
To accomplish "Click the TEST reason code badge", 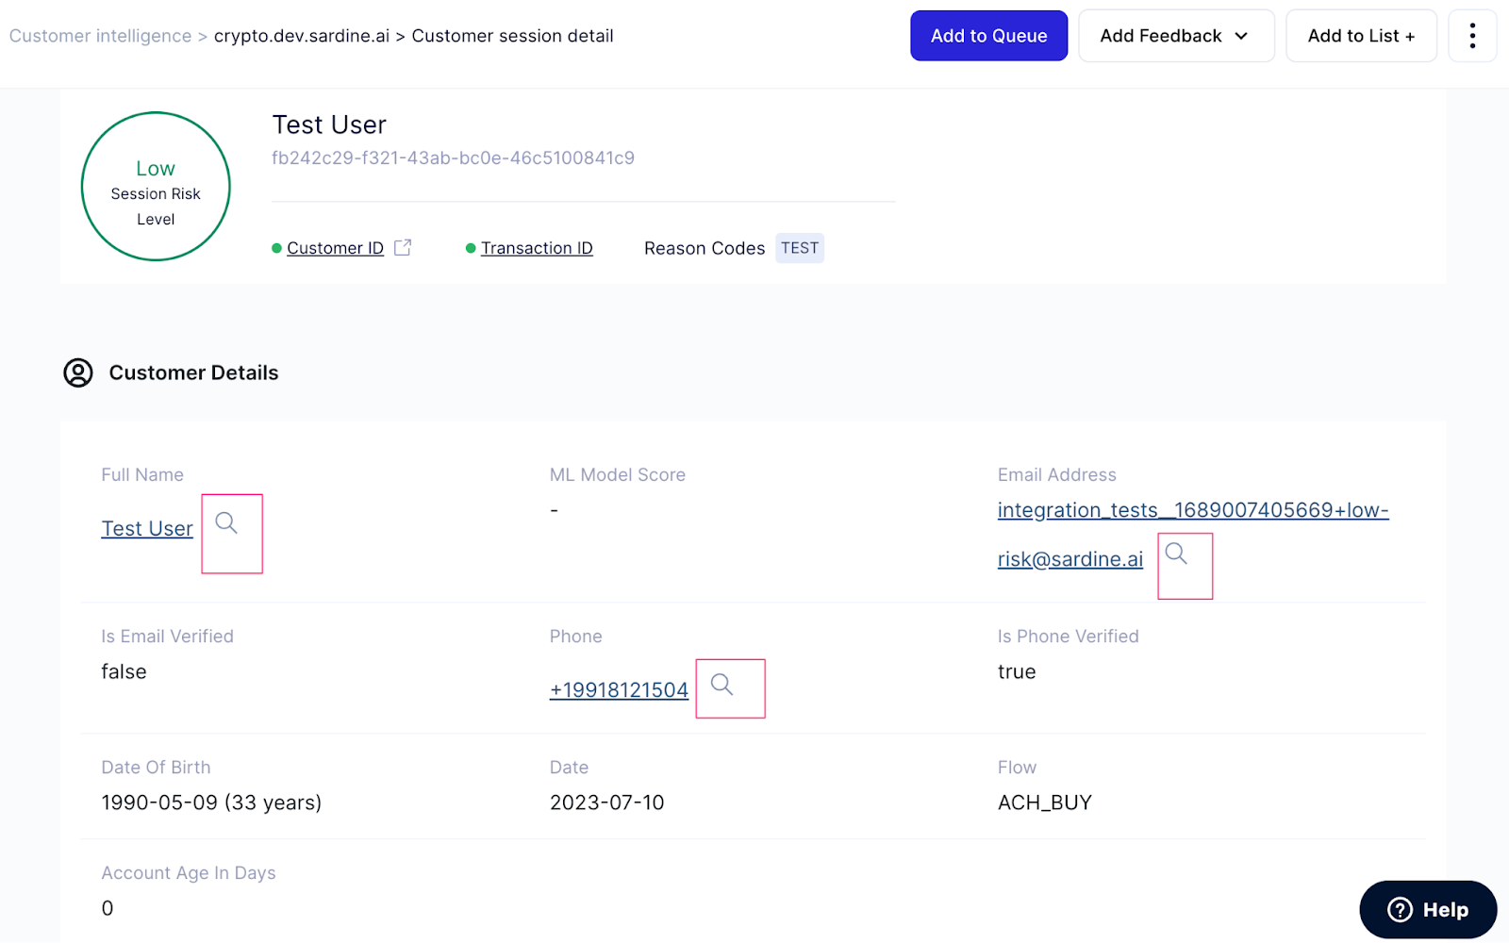I will 799,247.
